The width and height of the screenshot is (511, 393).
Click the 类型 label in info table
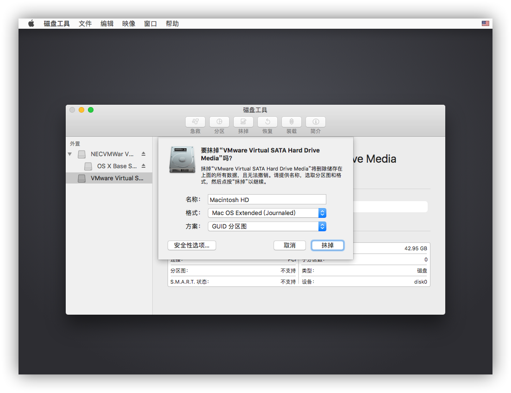coord(308,271)
